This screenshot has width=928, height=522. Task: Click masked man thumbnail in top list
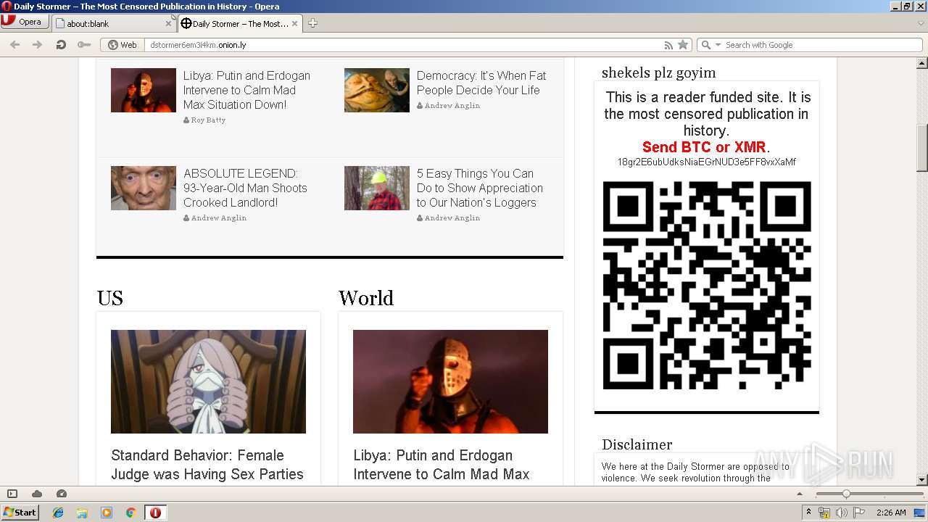[x=144, y=90]
